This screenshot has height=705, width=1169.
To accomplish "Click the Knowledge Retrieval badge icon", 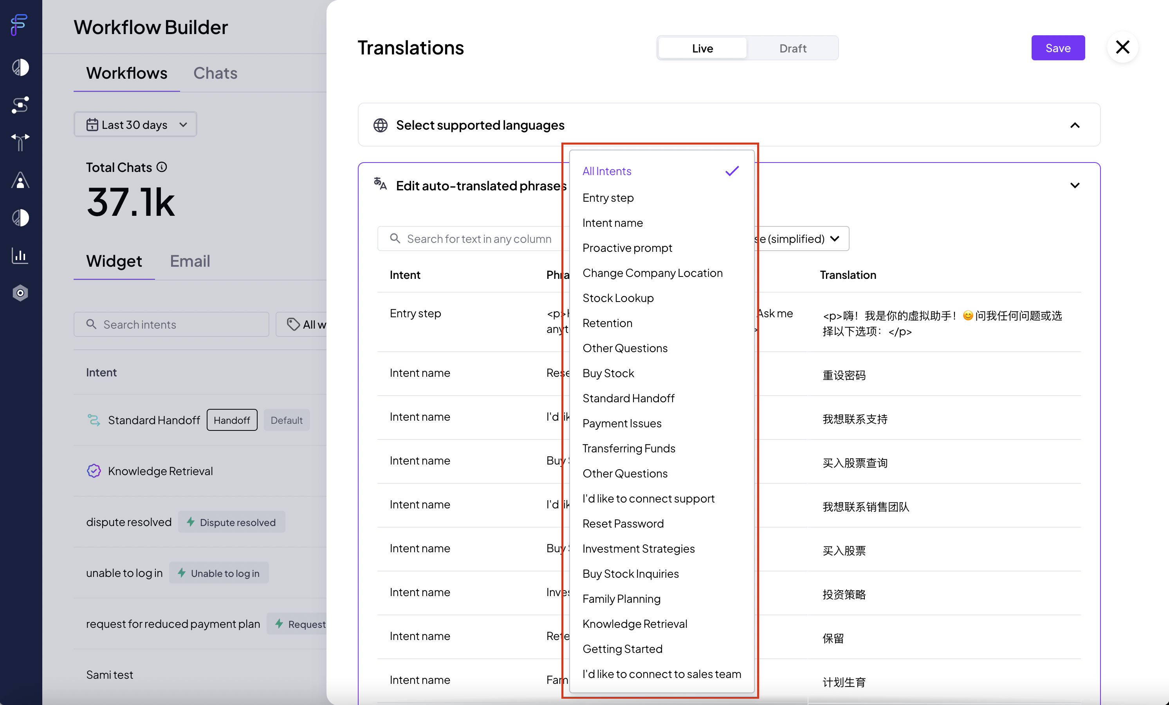I will point(94,471).
